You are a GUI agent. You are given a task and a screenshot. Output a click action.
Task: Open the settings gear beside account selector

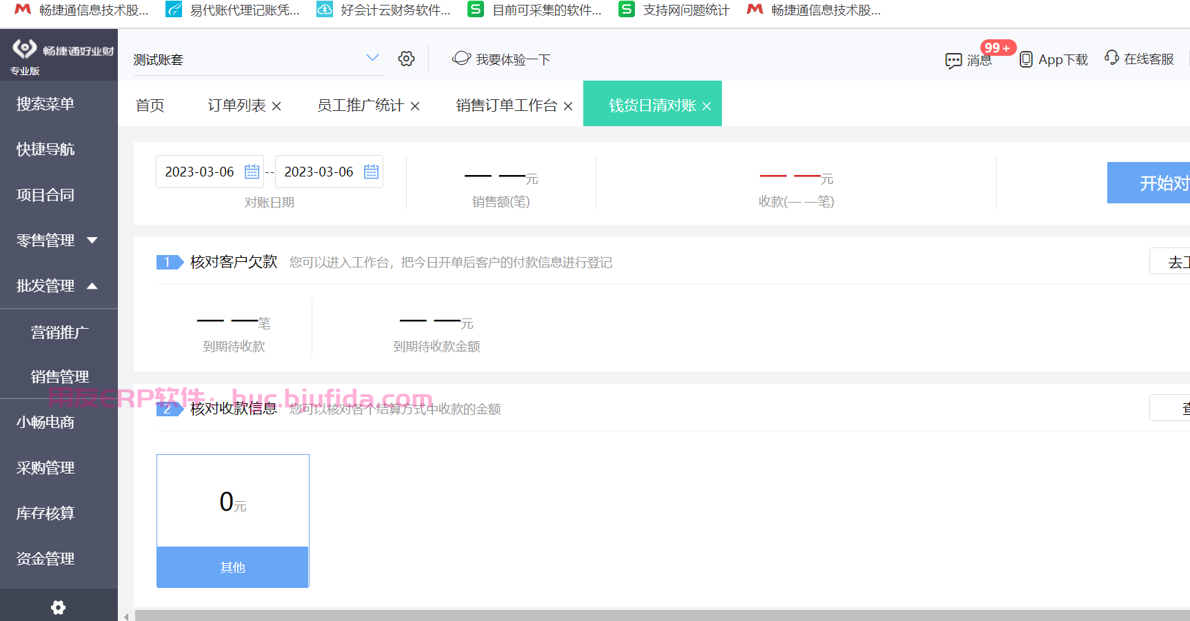(407, 59)
